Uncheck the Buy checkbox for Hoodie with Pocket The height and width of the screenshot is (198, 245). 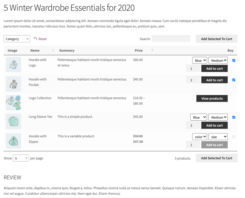pyautogui.click(x=234, y=80)
